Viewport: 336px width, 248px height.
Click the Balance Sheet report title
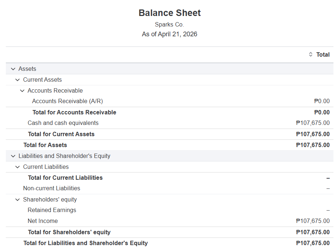170,13
